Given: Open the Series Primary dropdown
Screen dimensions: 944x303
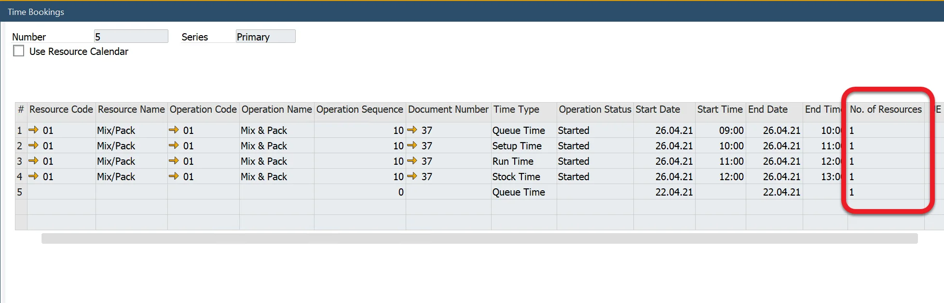Looking at the screenshot, I should pos(265,37).
